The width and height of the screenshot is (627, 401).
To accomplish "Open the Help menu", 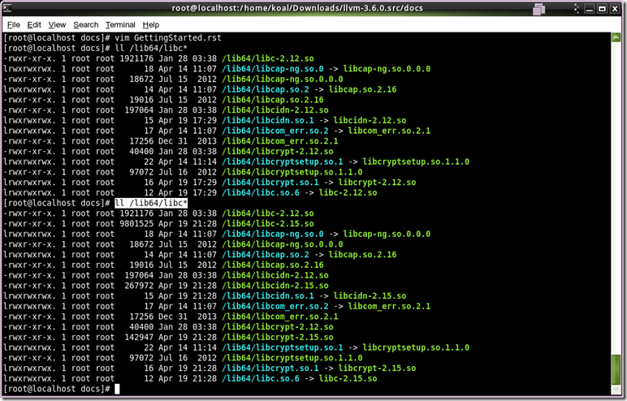I will (x=151, y=25).
